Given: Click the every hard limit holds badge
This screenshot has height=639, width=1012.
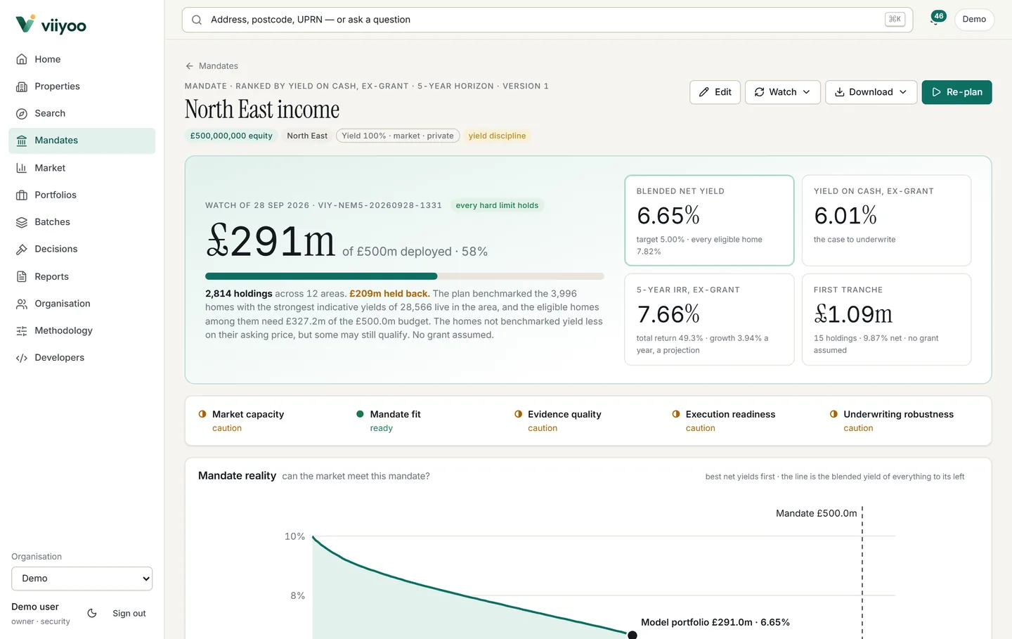Looking at the screenshot, I should (x=497, y=205).
